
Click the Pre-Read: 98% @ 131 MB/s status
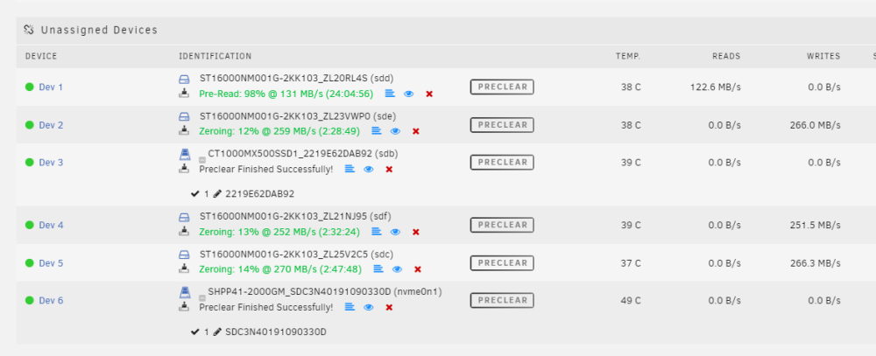(x=286, y=94)
